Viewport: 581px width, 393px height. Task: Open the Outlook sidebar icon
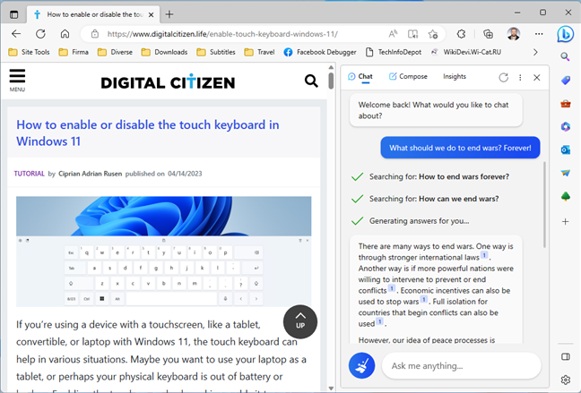pos(566,150)
